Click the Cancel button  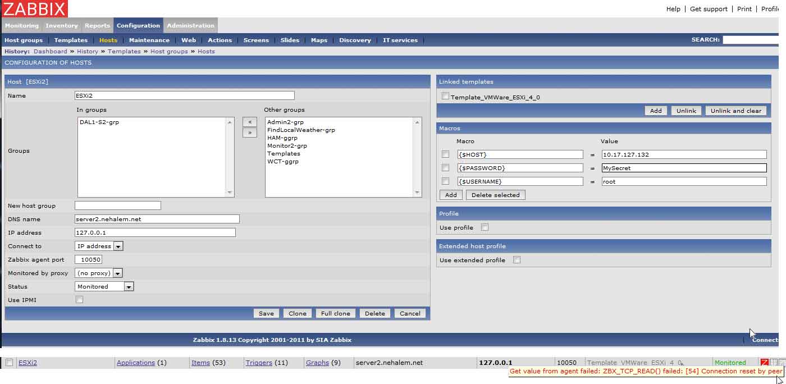410,313
